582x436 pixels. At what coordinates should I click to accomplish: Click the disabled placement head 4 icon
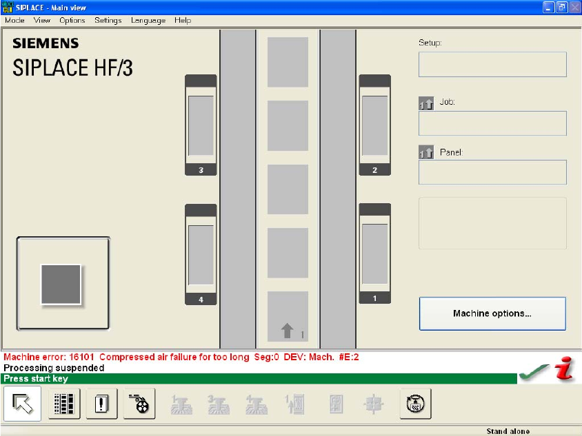(256, 404)
